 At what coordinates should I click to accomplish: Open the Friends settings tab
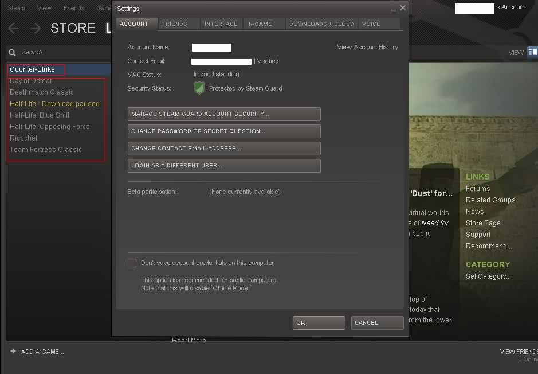pyautogui.click(x=179, y=24)
